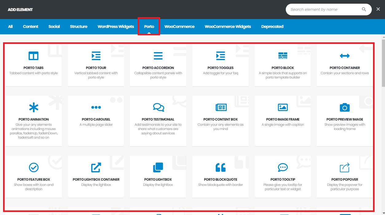Open the Content tab
385x215 pixels.
[31, 26]
